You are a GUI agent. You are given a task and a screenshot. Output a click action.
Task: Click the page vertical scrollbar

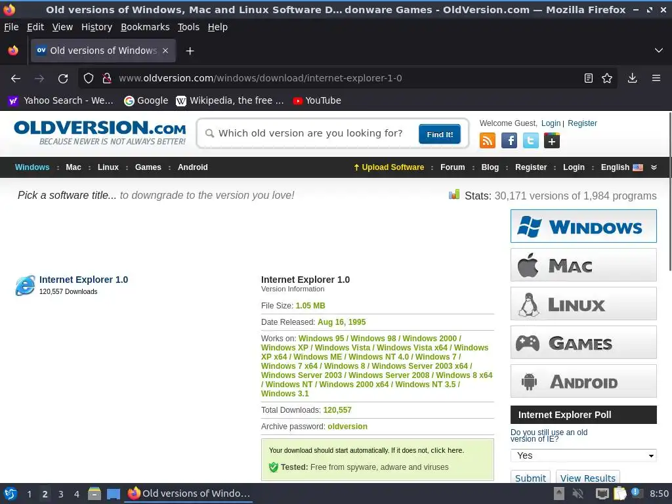[x=669, y=191]
